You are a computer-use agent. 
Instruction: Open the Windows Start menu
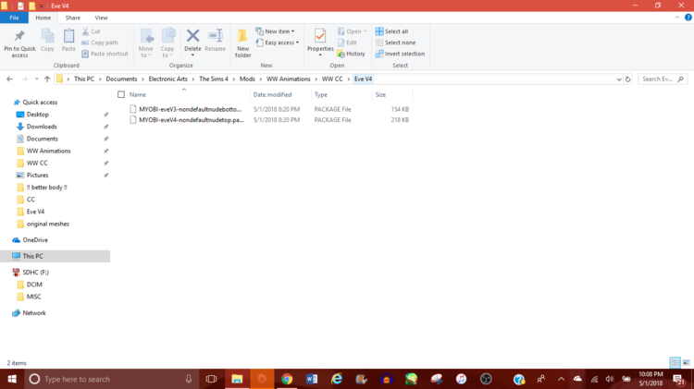point(12,379)
